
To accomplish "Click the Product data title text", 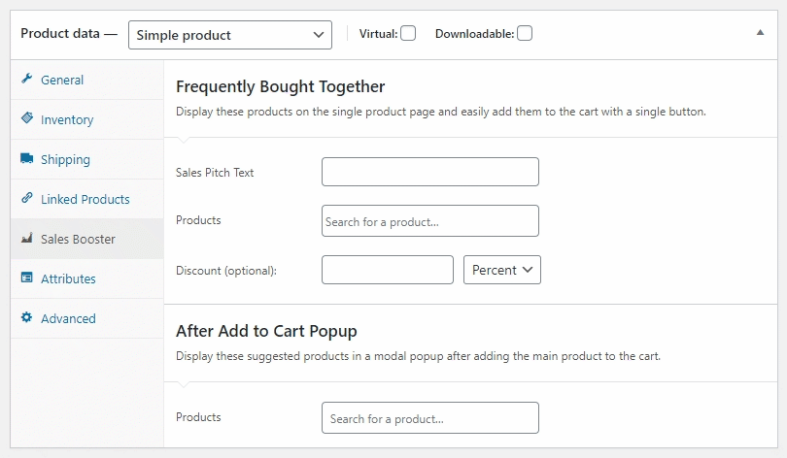I will pyautogui.click(x=60, y=34).
